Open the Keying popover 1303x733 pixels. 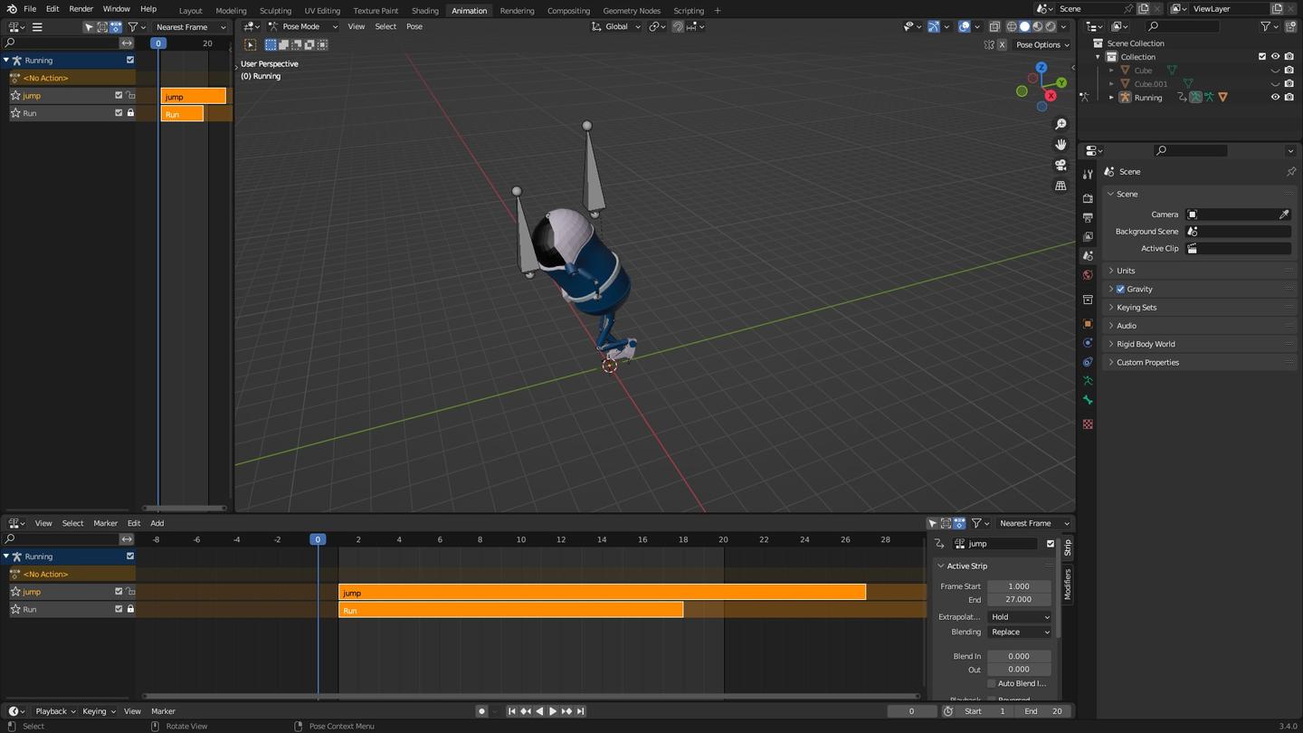98,711
